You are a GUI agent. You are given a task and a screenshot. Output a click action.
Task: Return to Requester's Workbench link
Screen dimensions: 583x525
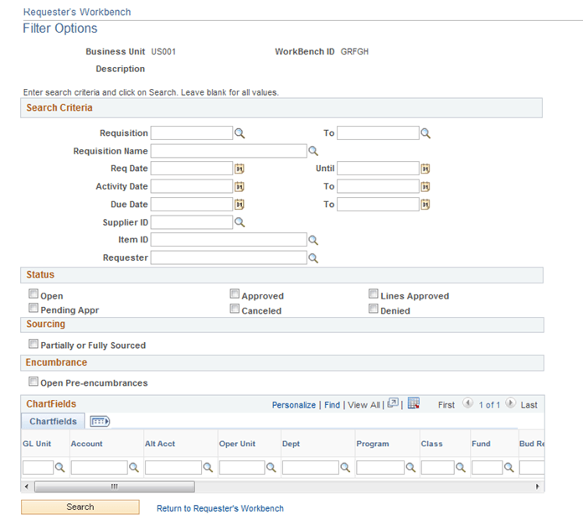[x=220, y=508]
